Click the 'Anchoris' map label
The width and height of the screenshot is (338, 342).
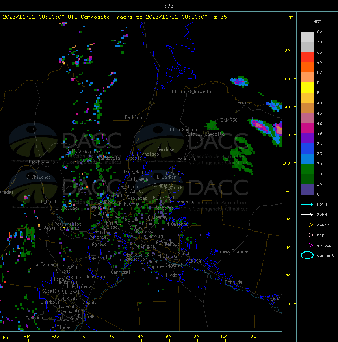click(95, 277)
